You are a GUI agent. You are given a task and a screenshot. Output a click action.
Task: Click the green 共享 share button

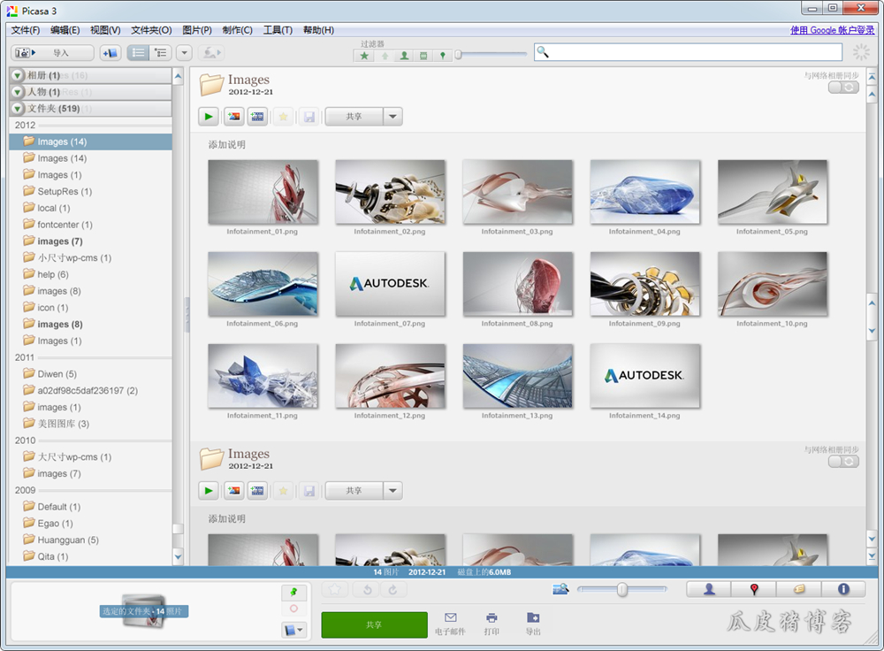374,624
